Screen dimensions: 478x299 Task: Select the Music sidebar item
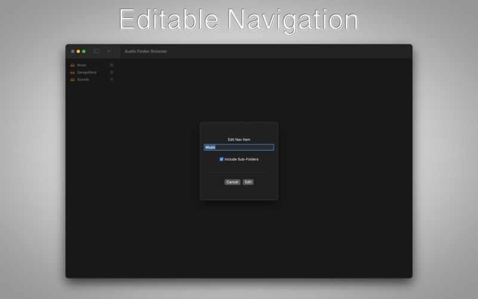pos(92,65)
